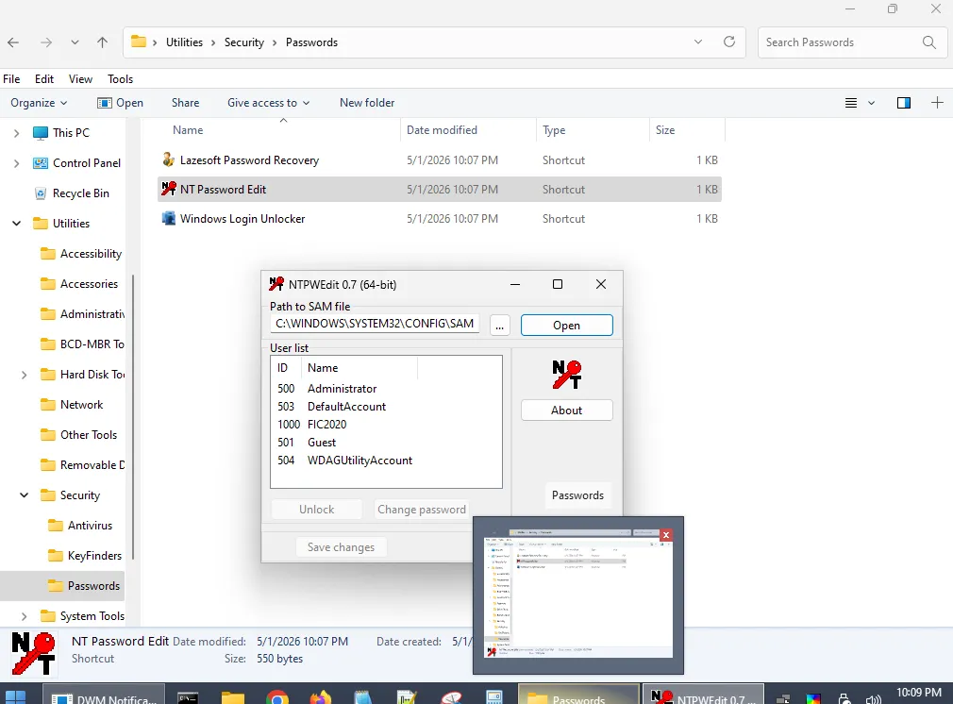Click the speaker volume tray icon
This screenshot has width=953, height=704.
pos(874,699)
